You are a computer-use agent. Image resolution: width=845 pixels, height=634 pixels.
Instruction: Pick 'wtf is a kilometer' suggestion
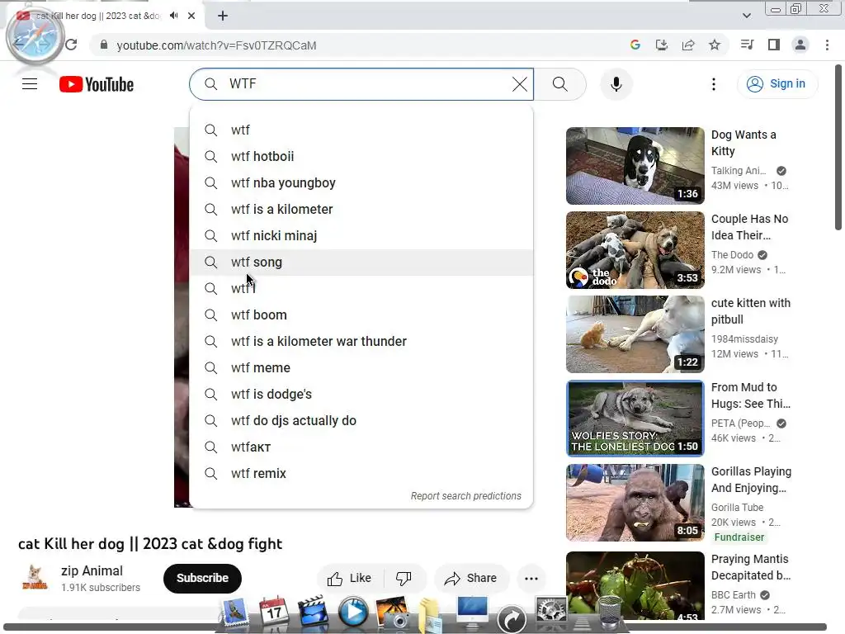click(361, 209)
